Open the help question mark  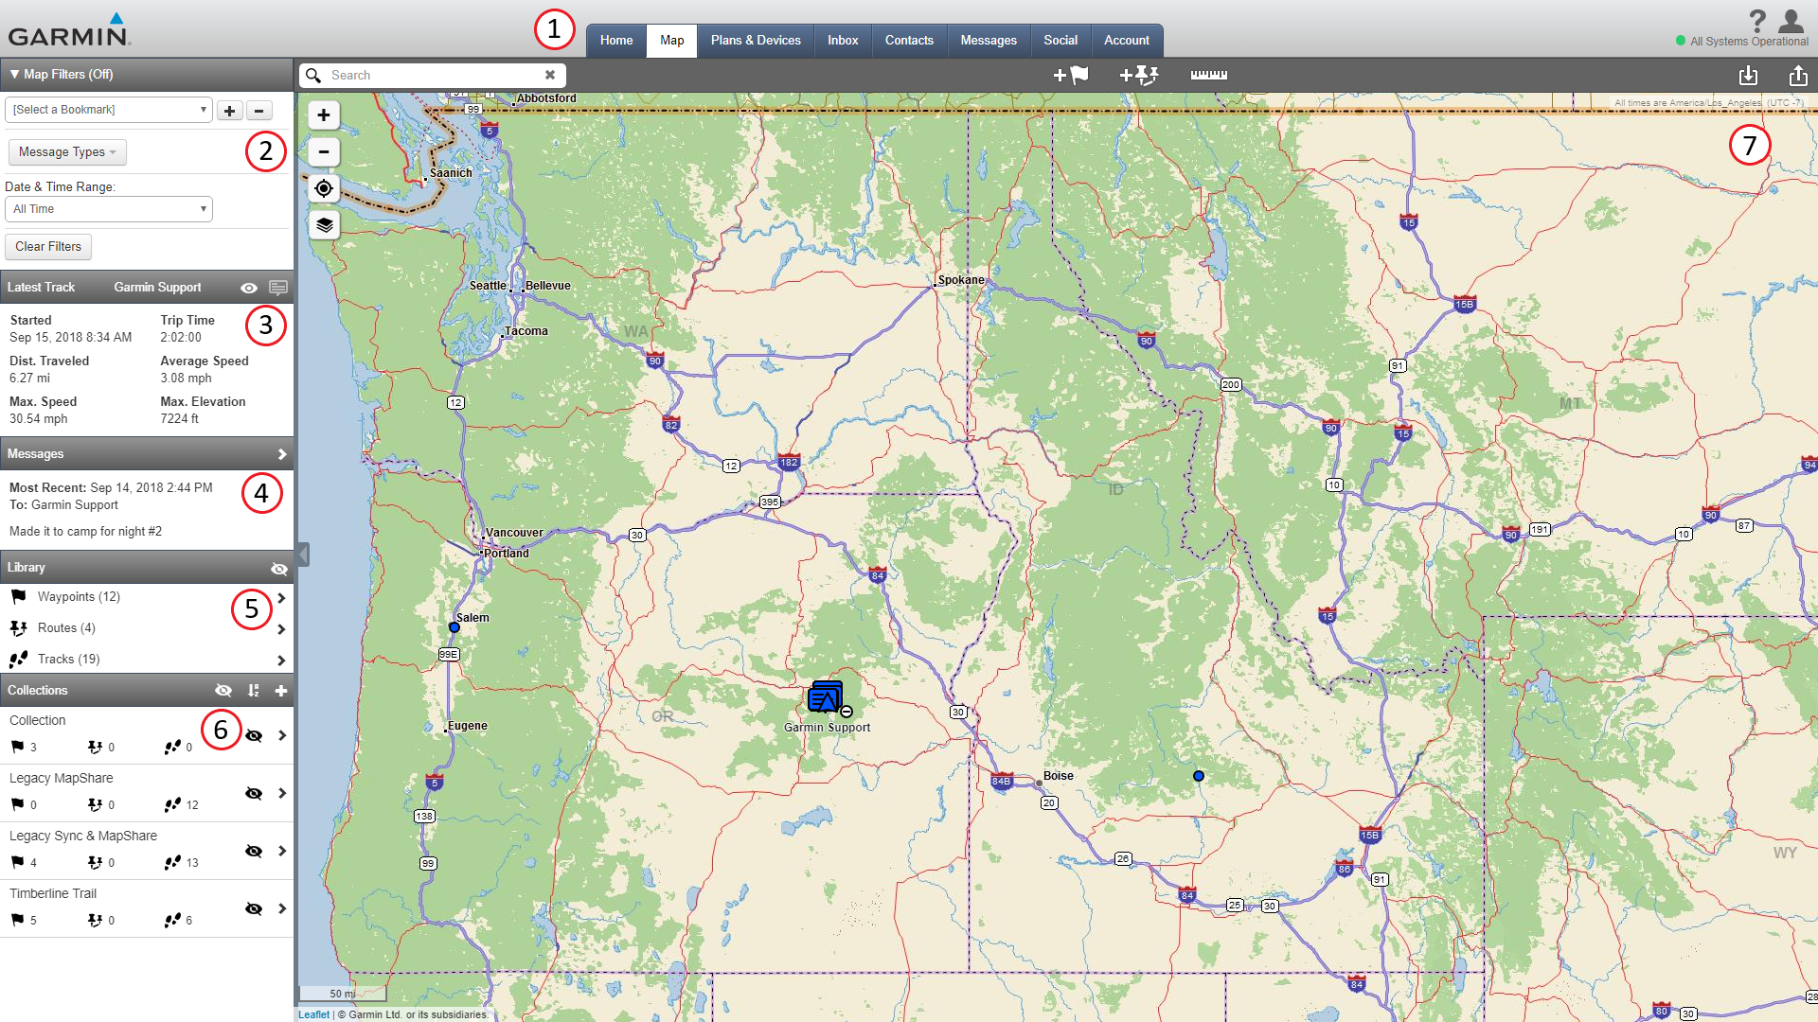coord(1757,21)
